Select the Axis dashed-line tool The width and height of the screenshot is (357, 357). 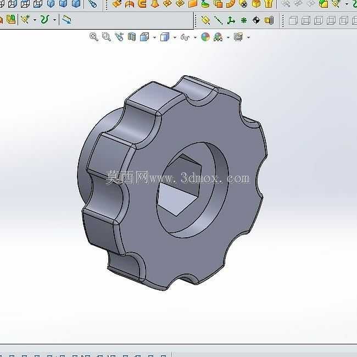click(219, 20)
